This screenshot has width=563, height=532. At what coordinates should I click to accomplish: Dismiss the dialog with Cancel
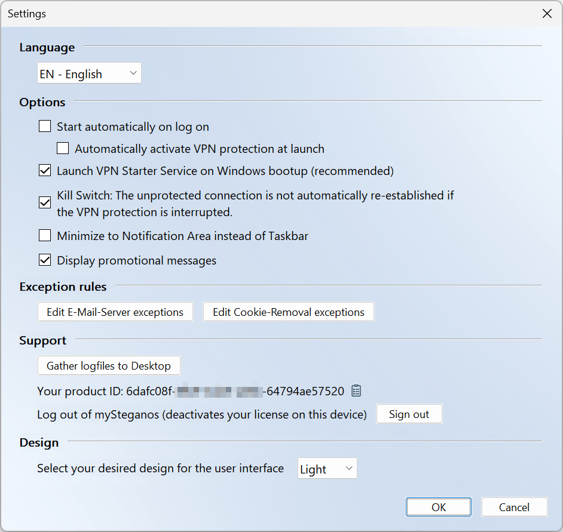[514, 506]
